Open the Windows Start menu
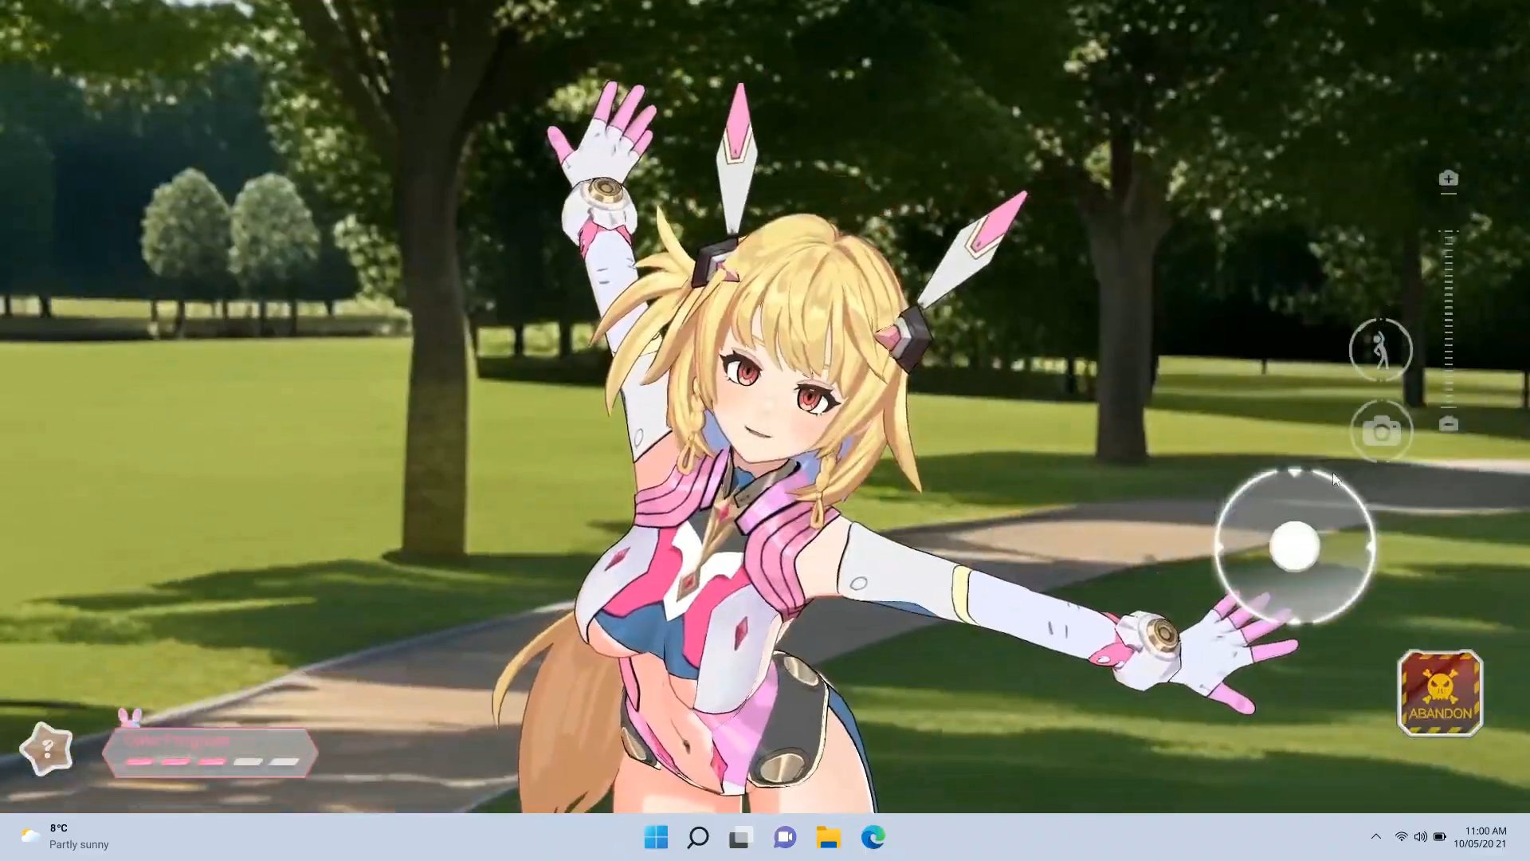Screen dimensions: 1530x861 (656, 837)
